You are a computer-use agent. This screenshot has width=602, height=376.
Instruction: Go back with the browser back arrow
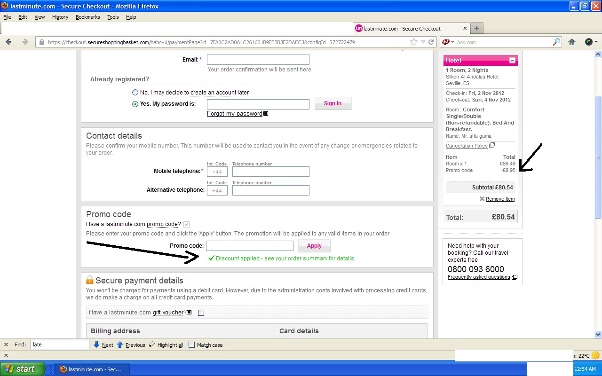[x=8, y=42]
